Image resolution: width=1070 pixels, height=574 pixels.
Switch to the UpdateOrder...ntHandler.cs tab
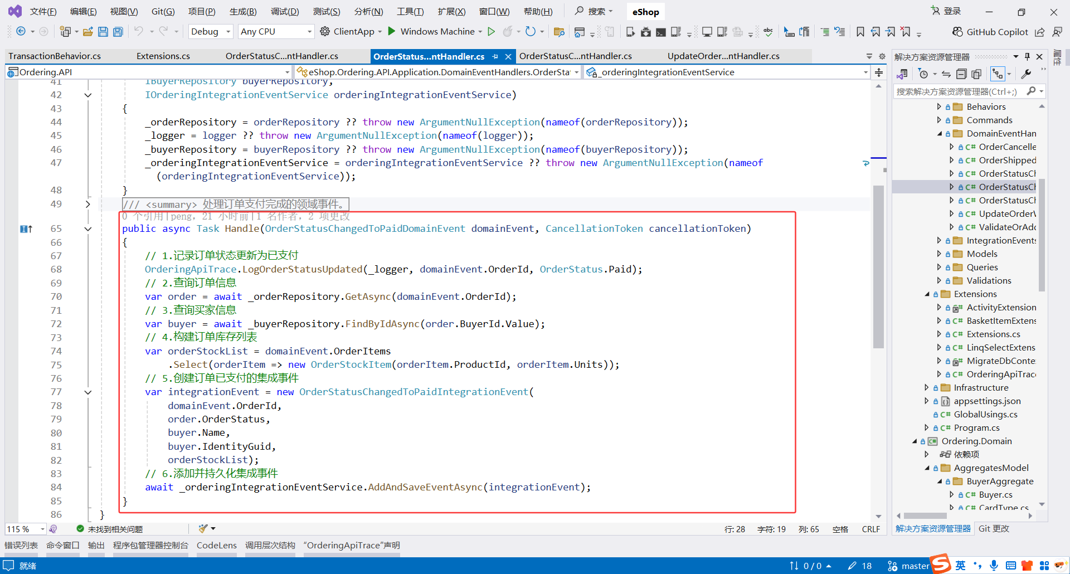click(723, 56)
